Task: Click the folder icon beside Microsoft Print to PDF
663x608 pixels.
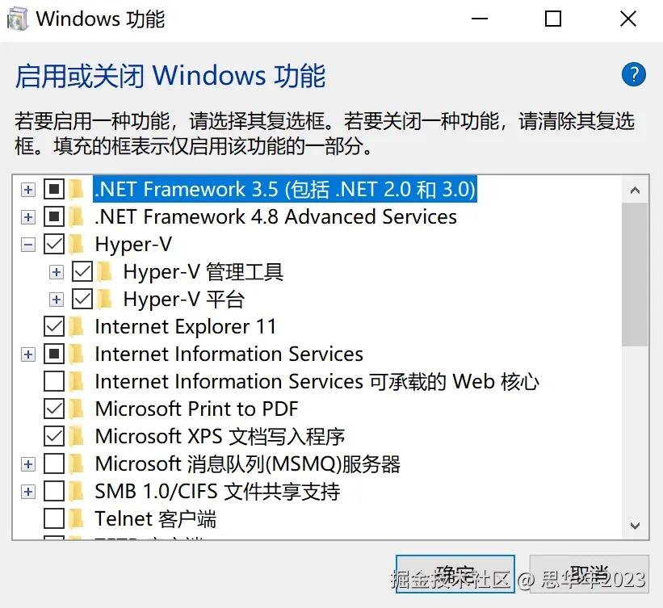Action: 77,409
